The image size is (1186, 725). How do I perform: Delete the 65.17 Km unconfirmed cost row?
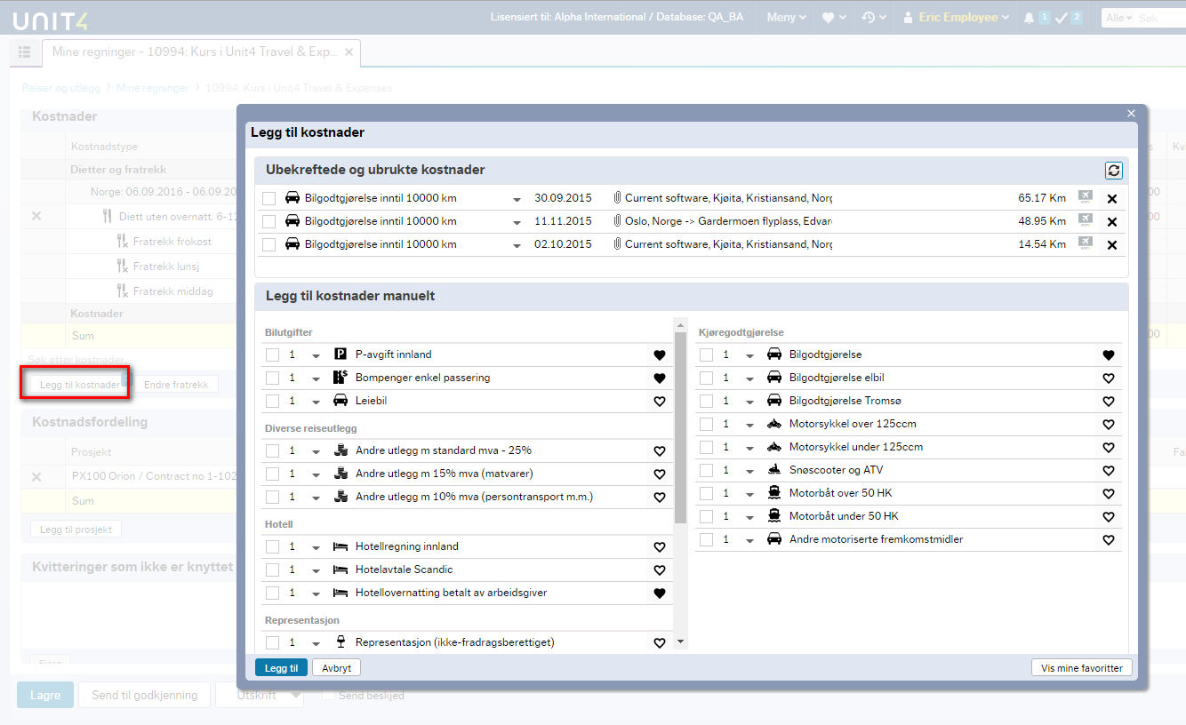pos(1111,198)
